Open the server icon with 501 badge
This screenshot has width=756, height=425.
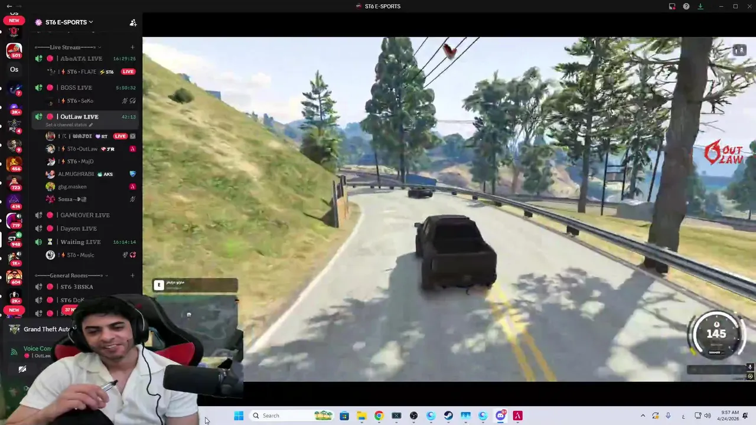point(14,51)
